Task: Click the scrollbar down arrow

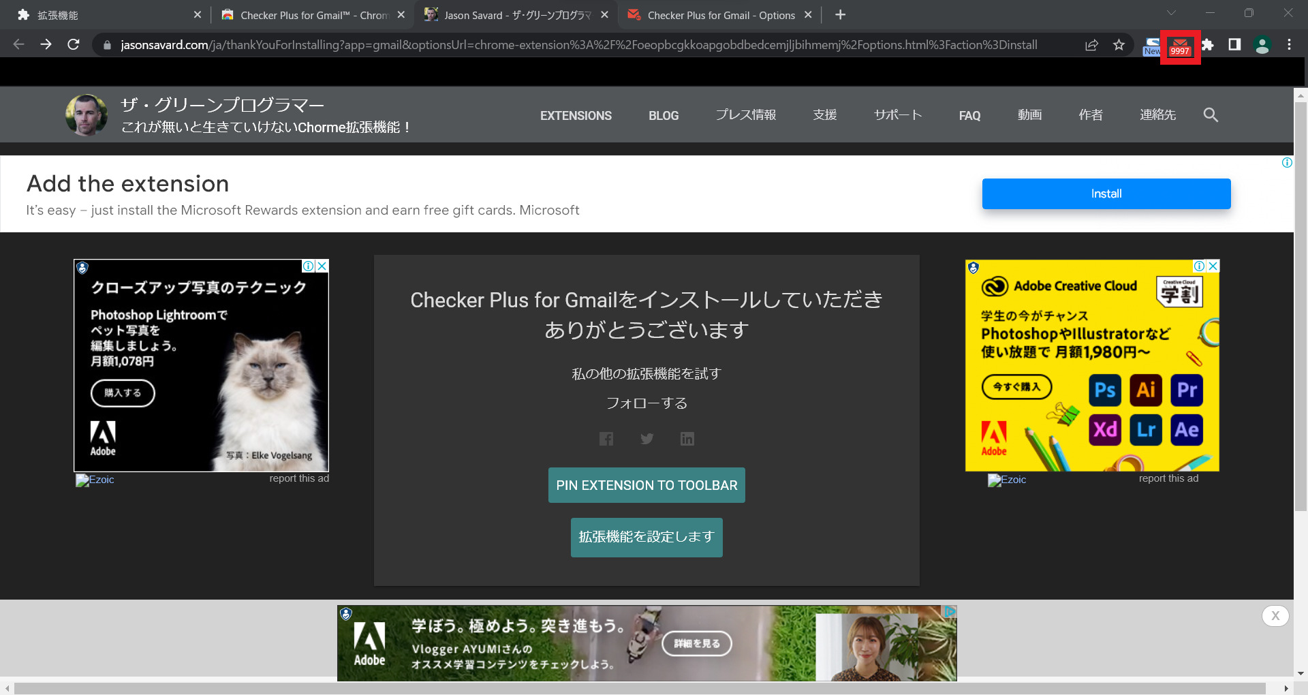Action: [x=1301, y=673]
